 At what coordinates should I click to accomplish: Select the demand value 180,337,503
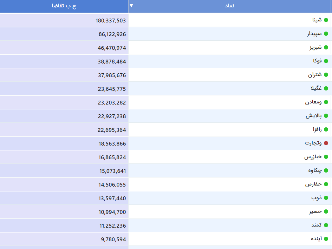pos(111,20)
